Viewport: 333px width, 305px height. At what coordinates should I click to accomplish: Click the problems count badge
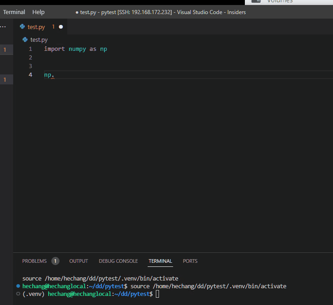coord(55,261)
